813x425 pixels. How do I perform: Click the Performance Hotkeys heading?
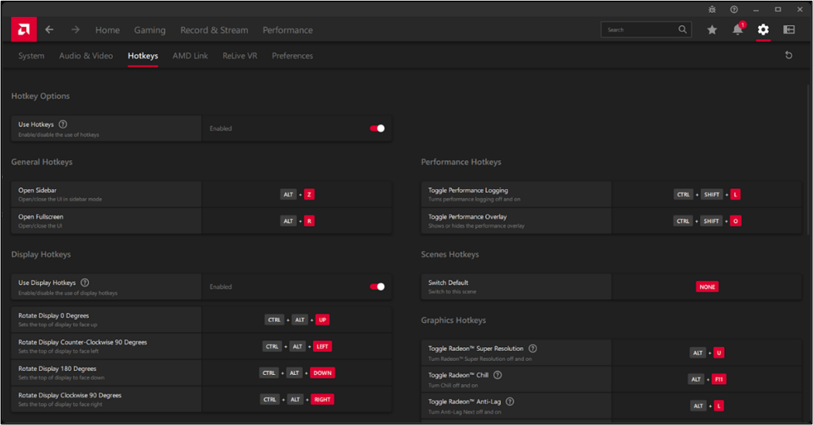point(461,162)
